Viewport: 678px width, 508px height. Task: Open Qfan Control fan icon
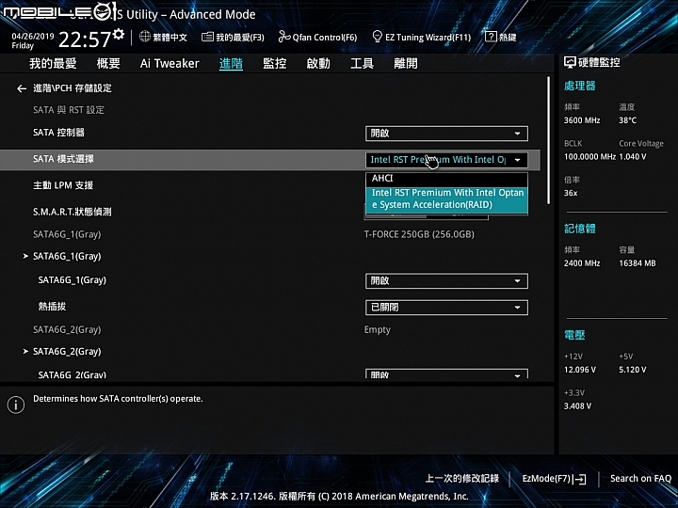(284, 37)
